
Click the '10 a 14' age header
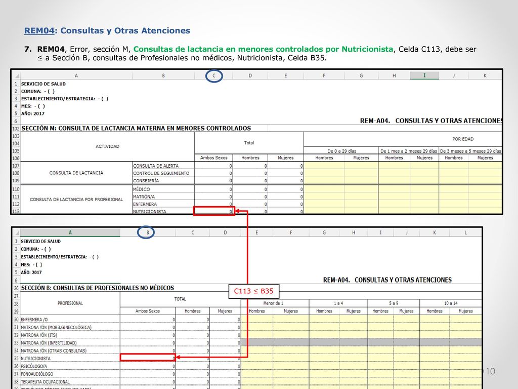coord(451,303)
